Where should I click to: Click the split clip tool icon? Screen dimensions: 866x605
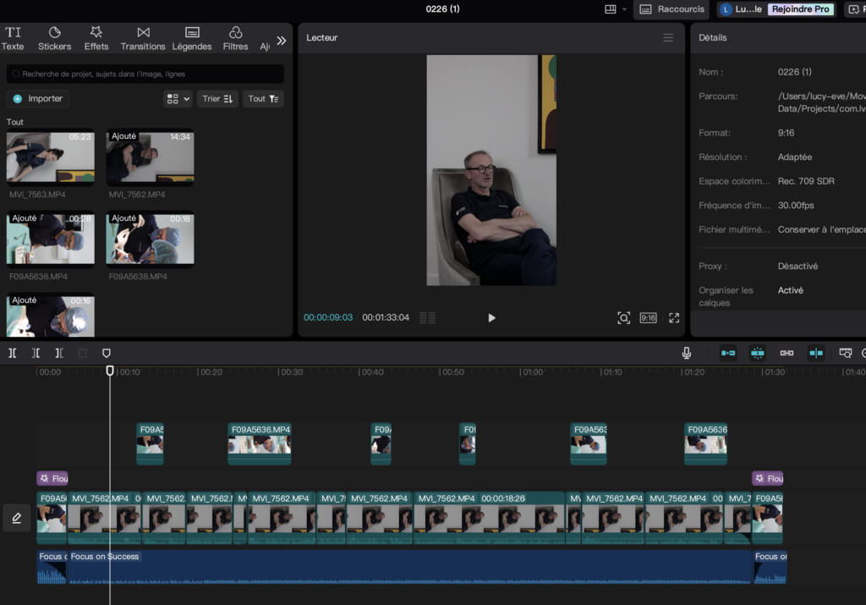coord(13,353)
